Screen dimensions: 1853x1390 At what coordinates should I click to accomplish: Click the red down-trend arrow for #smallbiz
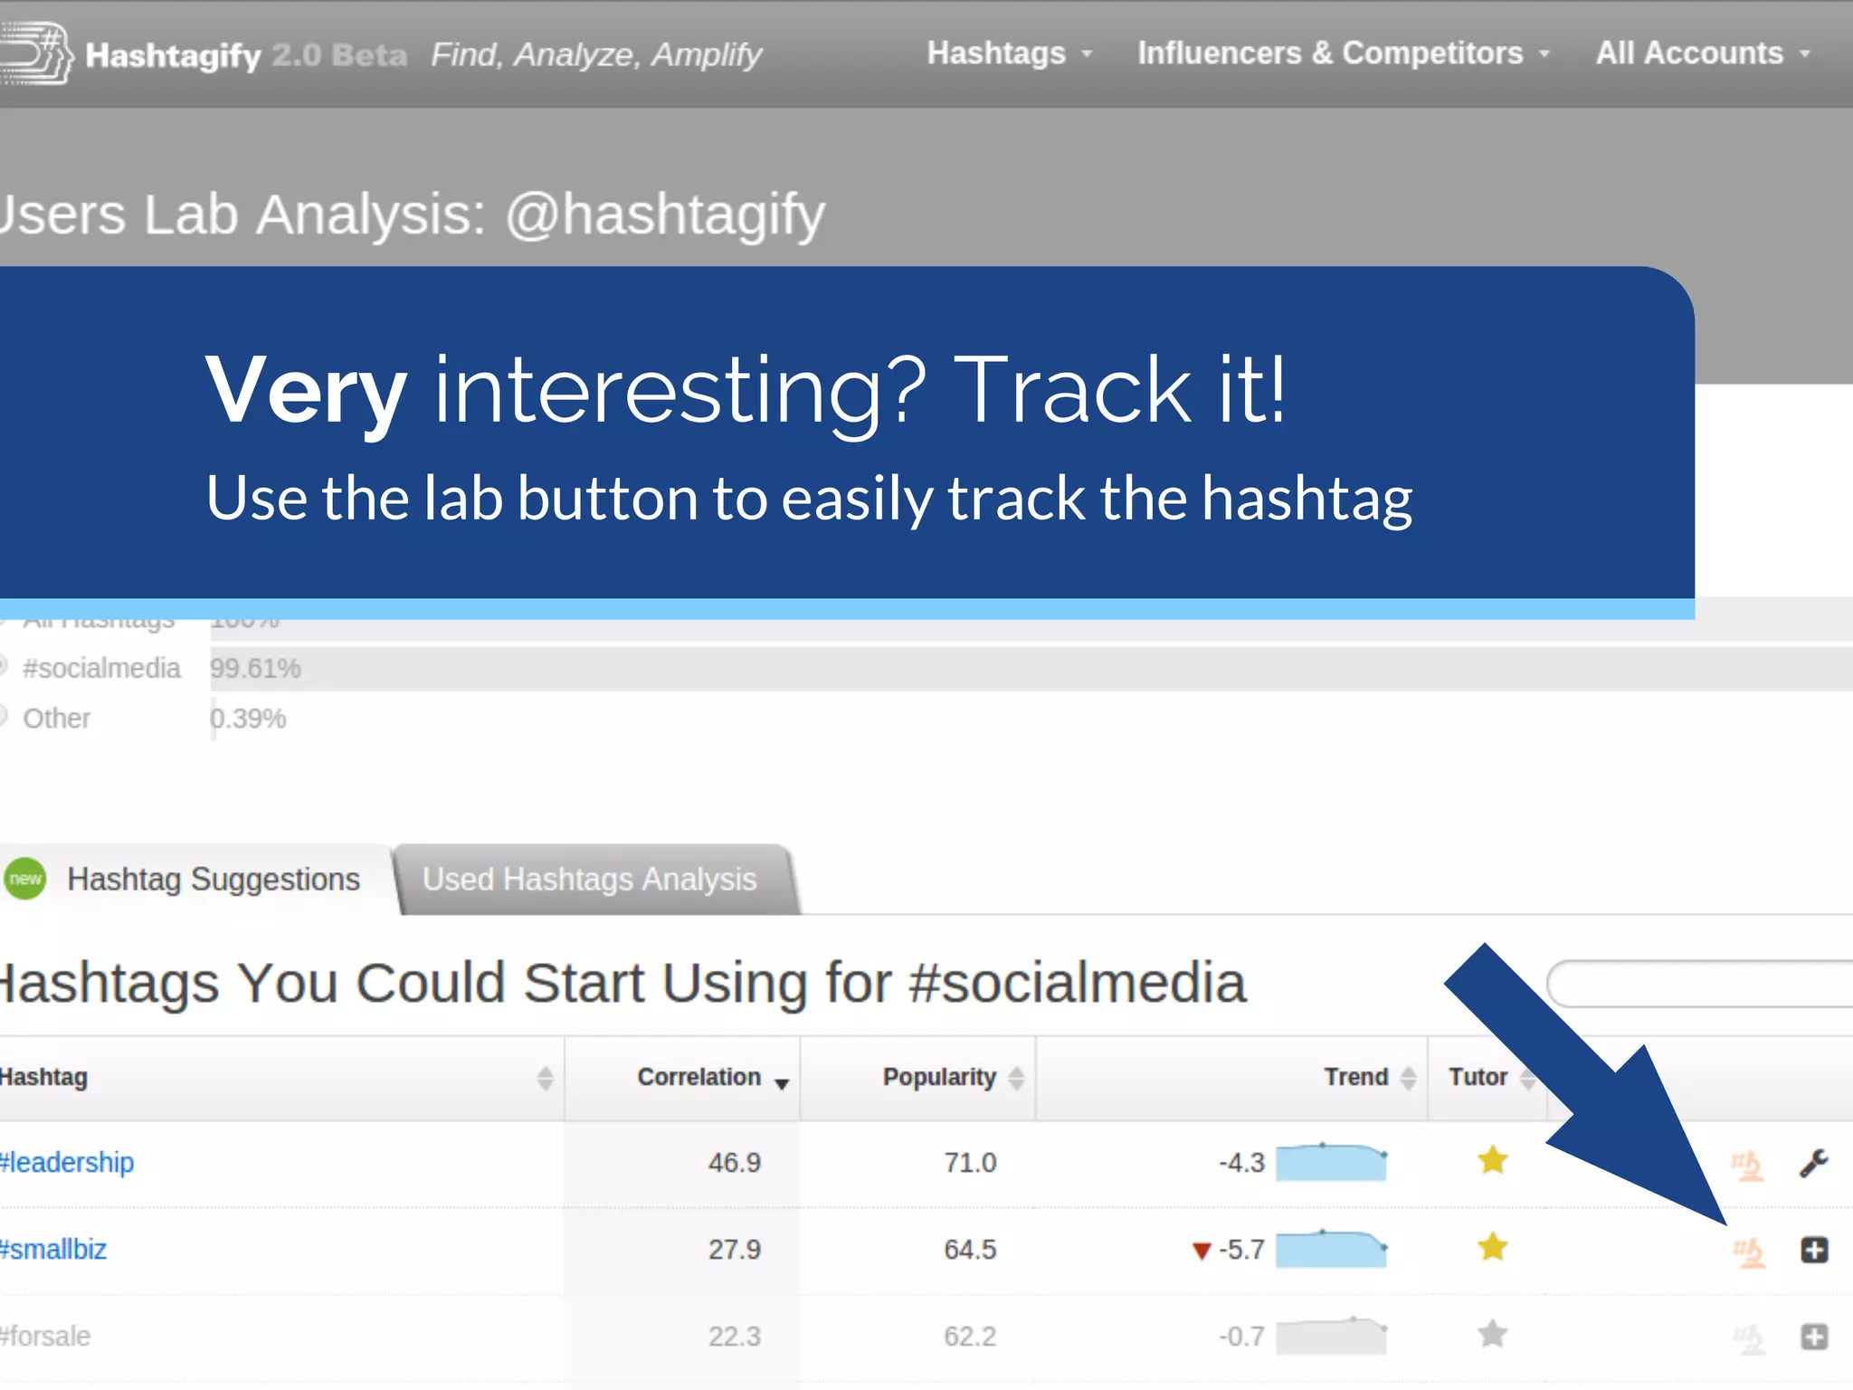click(x=1202, y=1252)
